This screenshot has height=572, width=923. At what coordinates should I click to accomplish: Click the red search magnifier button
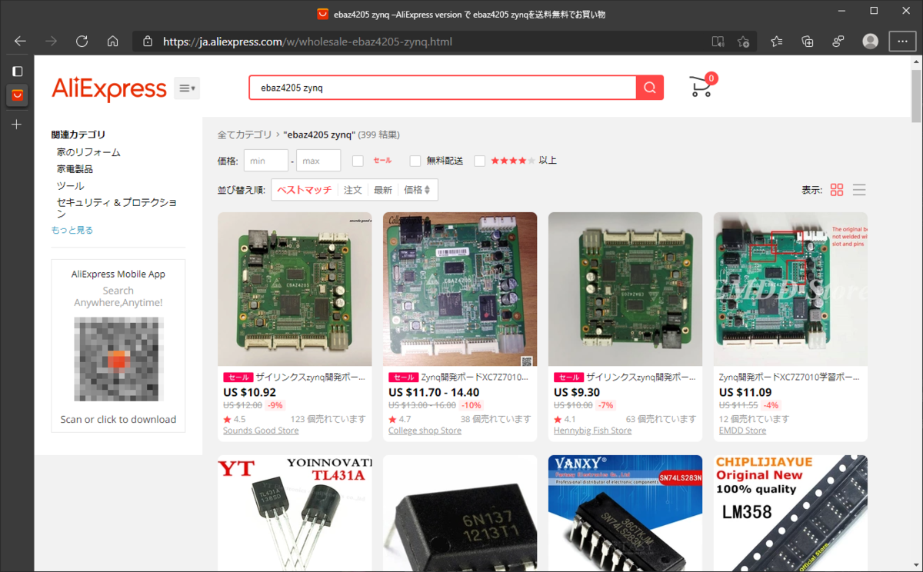tap(650, 88)
